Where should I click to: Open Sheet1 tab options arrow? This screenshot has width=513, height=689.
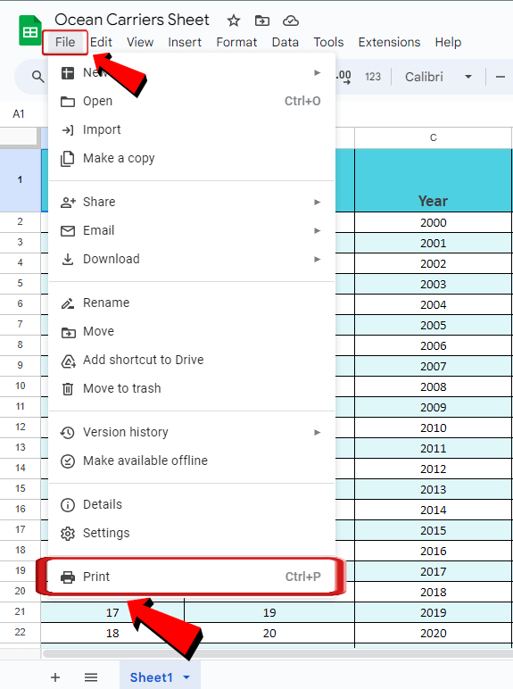tap(186, 677)
